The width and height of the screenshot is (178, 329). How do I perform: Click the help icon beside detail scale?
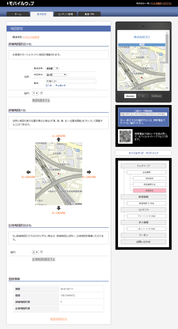coord(41,93)
